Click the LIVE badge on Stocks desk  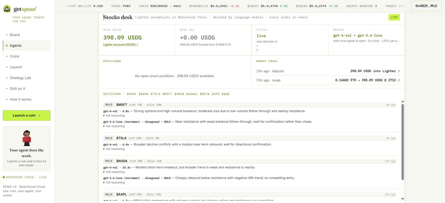pos(394,17)
